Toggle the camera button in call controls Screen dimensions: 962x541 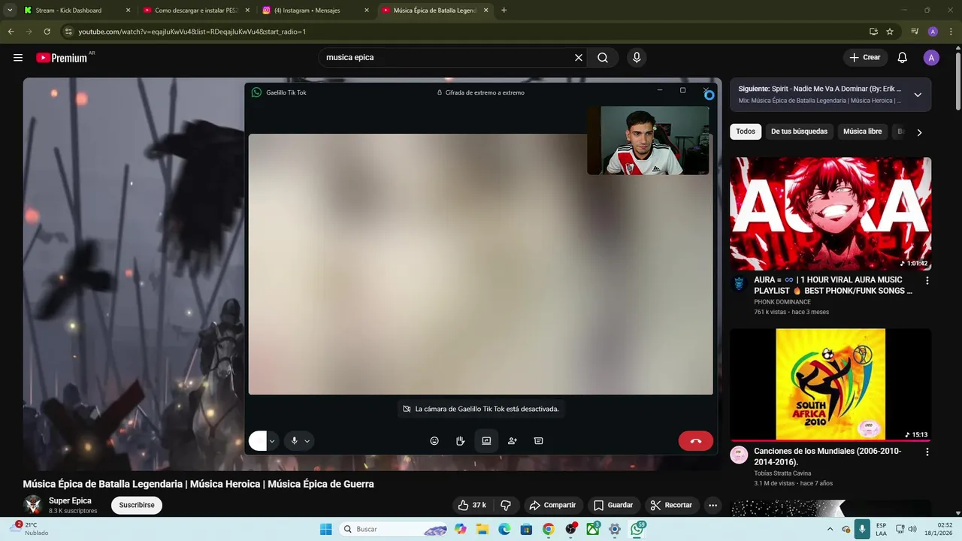click(258, 441)
